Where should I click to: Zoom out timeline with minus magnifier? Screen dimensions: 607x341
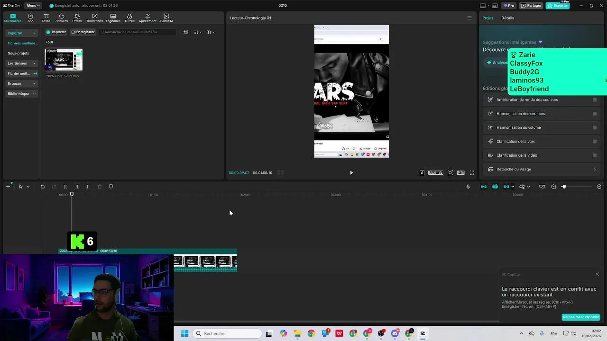click(553, 187)
